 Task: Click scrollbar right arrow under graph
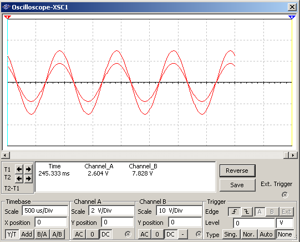(293, 155)
